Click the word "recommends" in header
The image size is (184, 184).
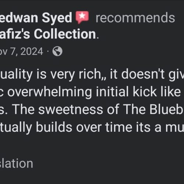point(135,18)
